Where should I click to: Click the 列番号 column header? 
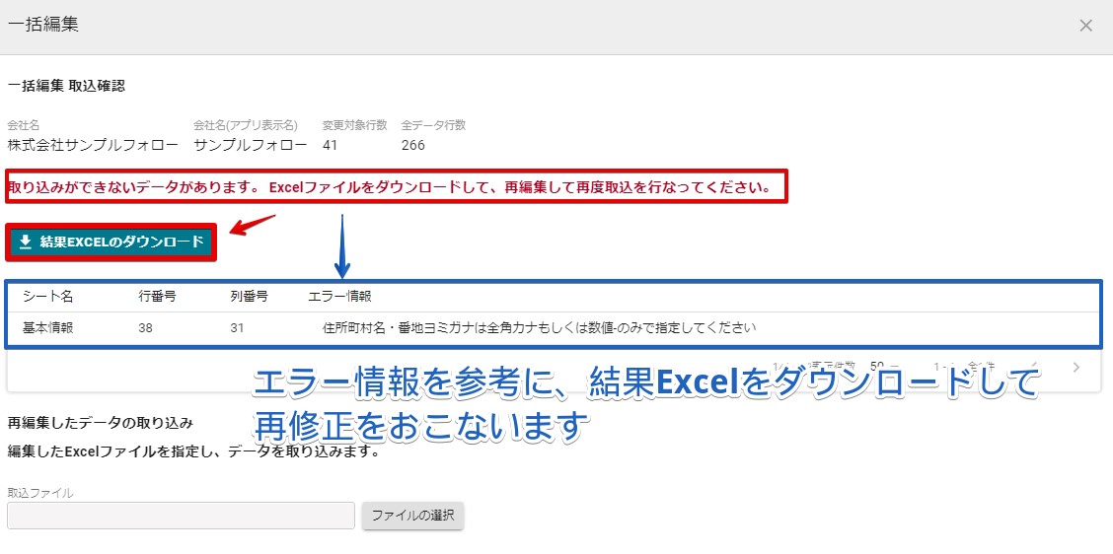click(249, 296)
